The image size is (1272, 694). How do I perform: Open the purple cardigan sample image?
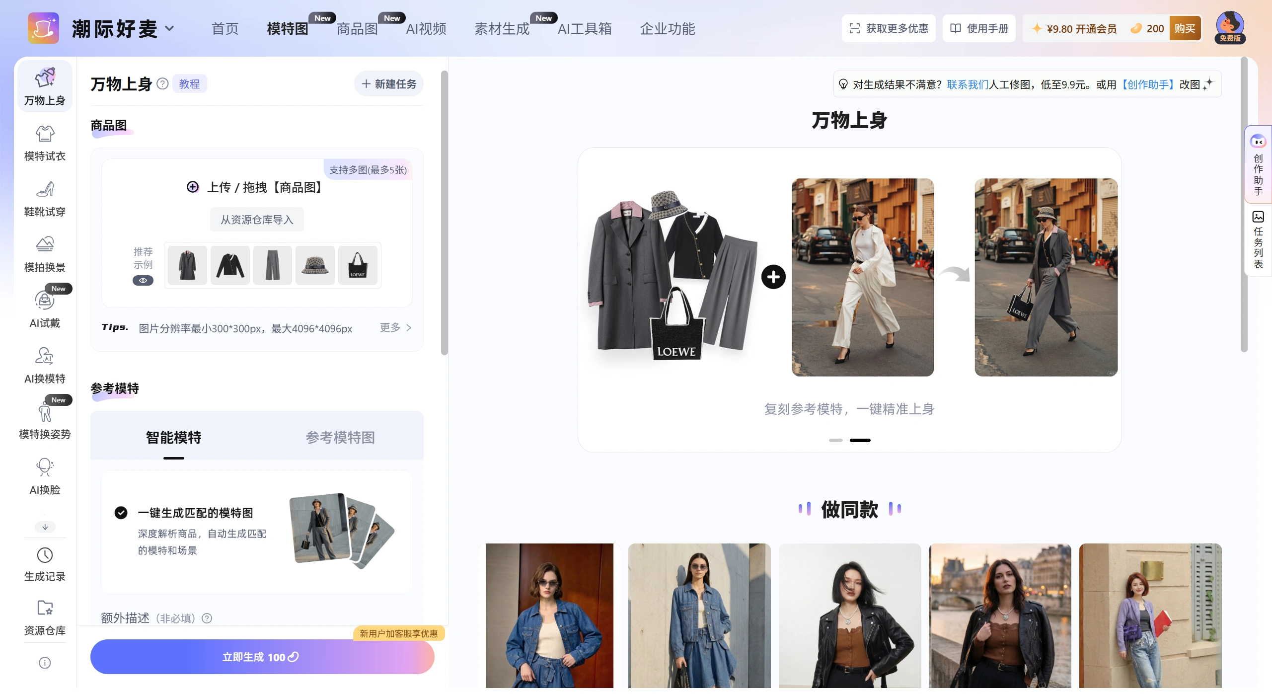click(x=1150, y=616)
